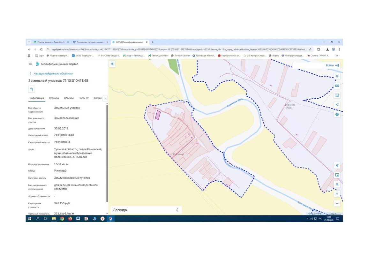The height and width of the screenshot is (271, 383).
Task: Open the map layers tool
Action: click(337, 76)
